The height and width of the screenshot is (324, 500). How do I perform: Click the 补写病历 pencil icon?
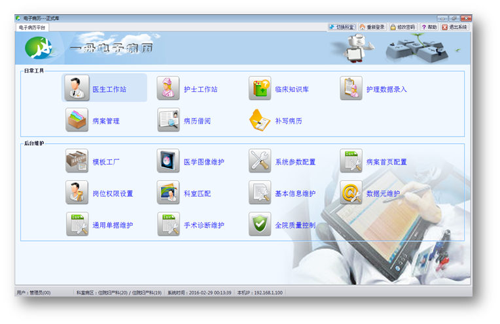[x=260, y=120]
